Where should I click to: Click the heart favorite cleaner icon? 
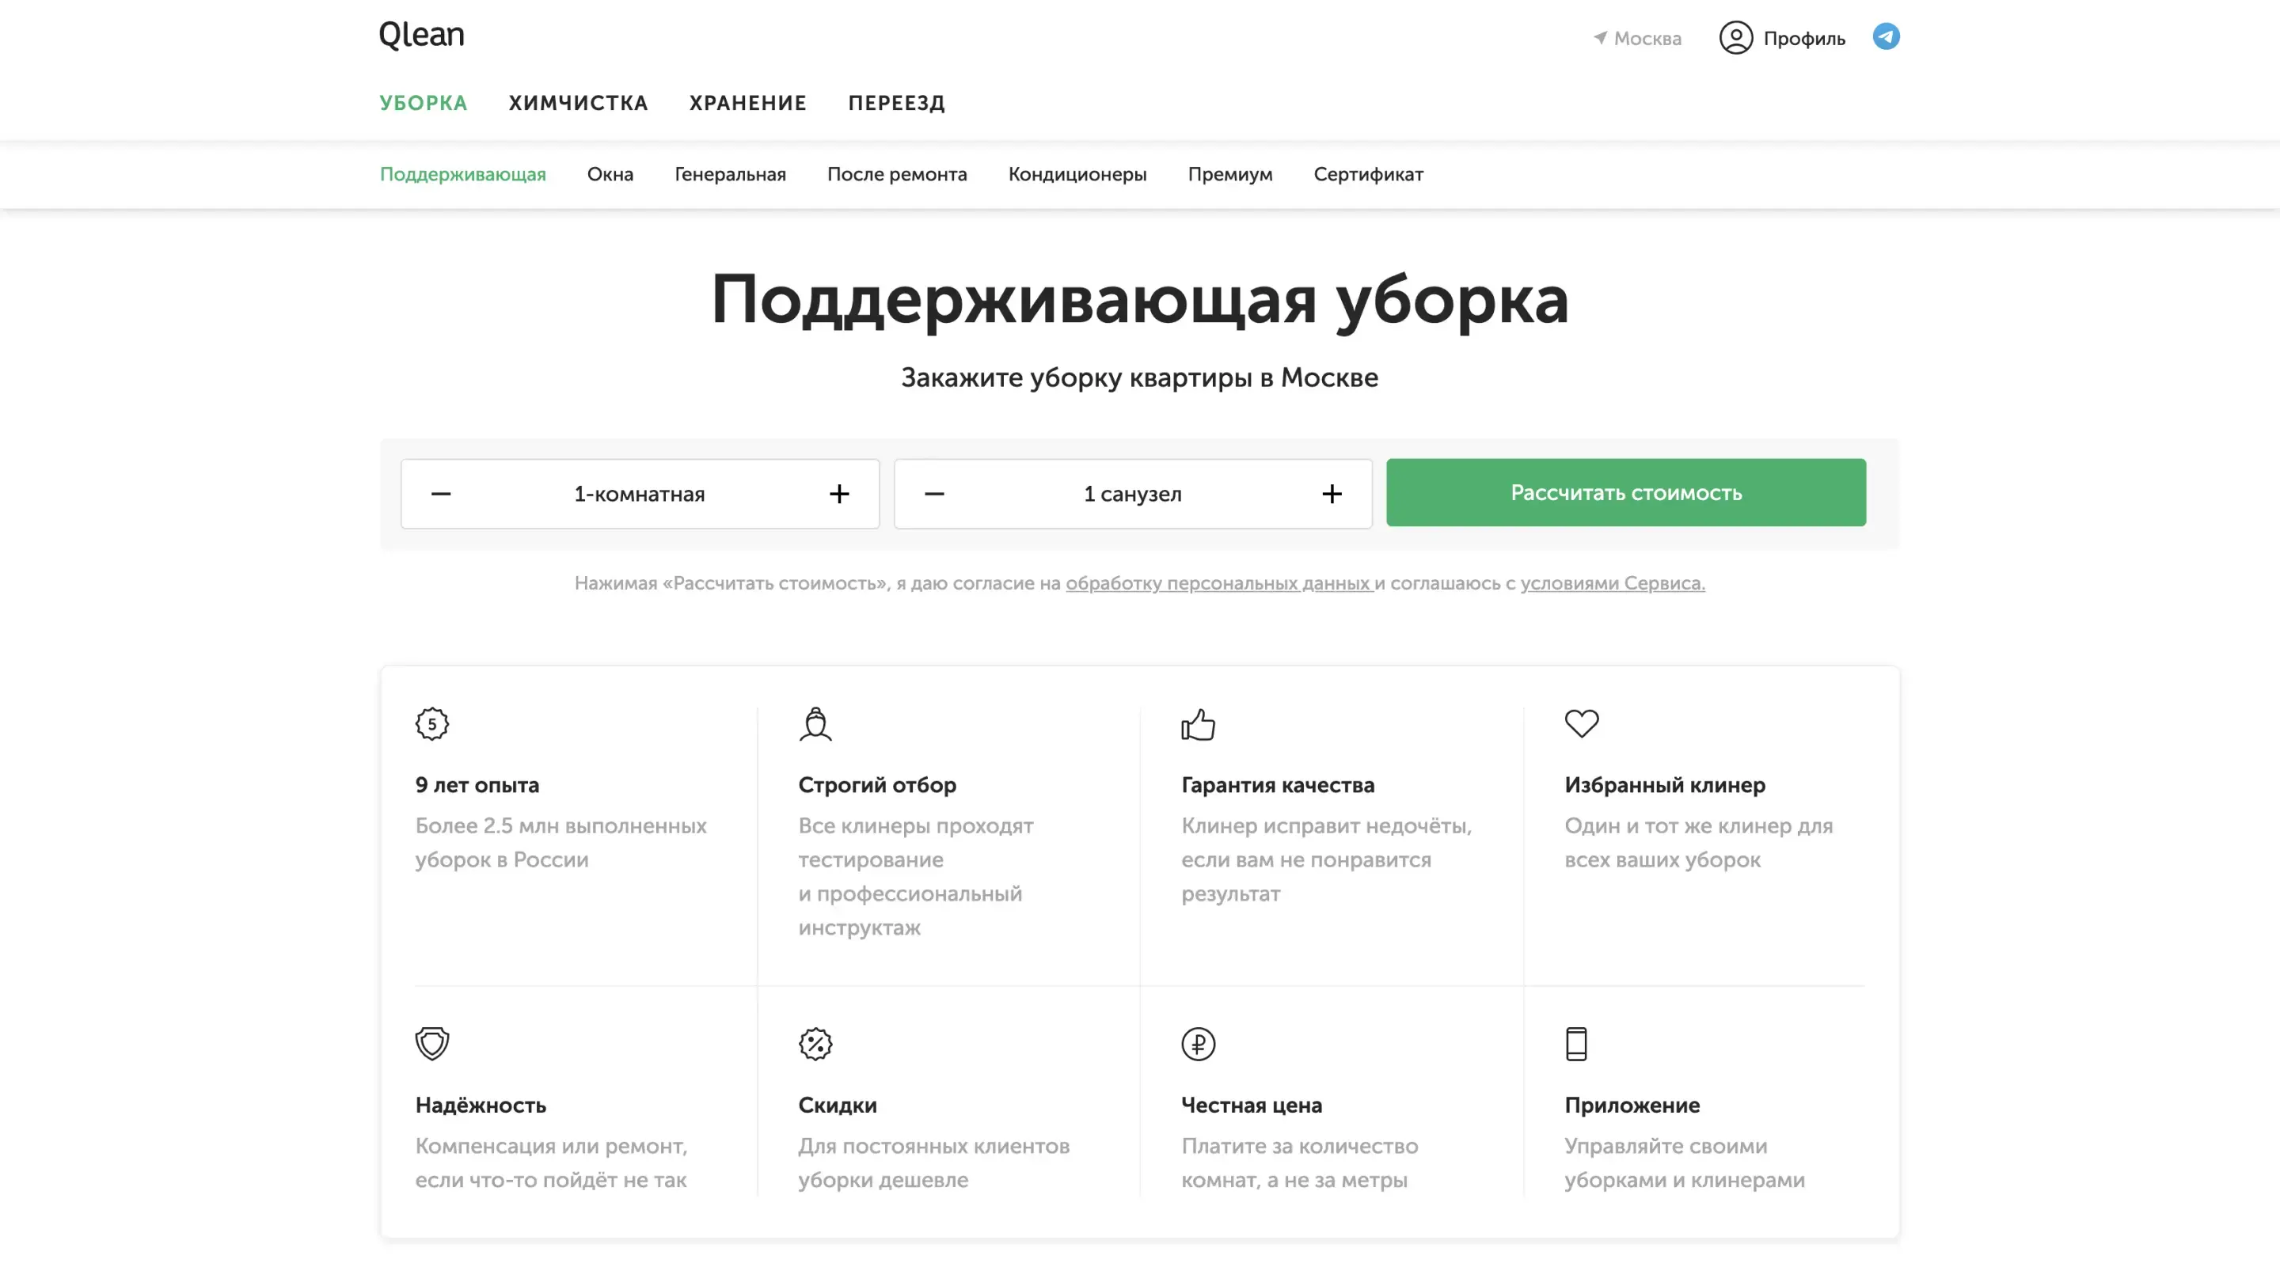pyautogui.click(x=1581, y=723)
